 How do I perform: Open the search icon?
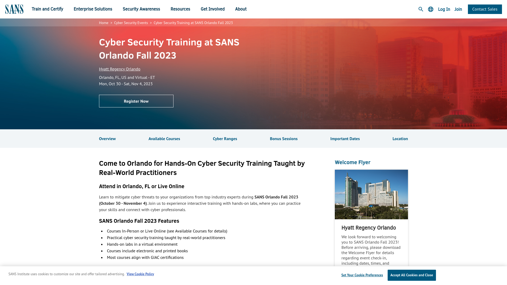[421, 9]
